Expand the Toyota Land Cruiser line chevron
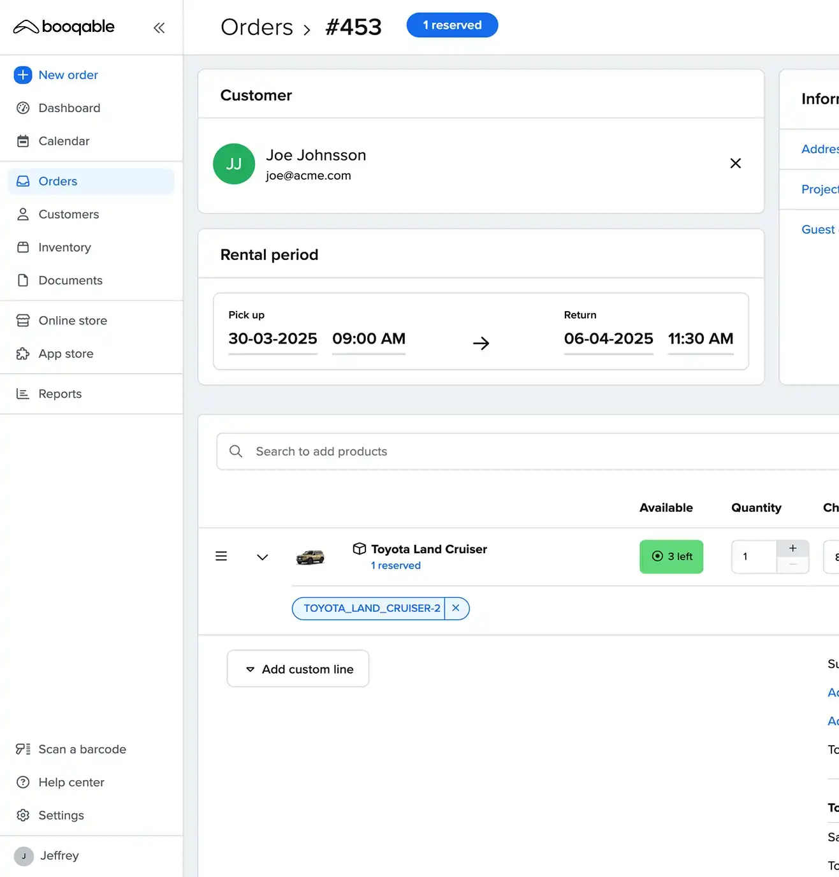 [x=262, y=557]
